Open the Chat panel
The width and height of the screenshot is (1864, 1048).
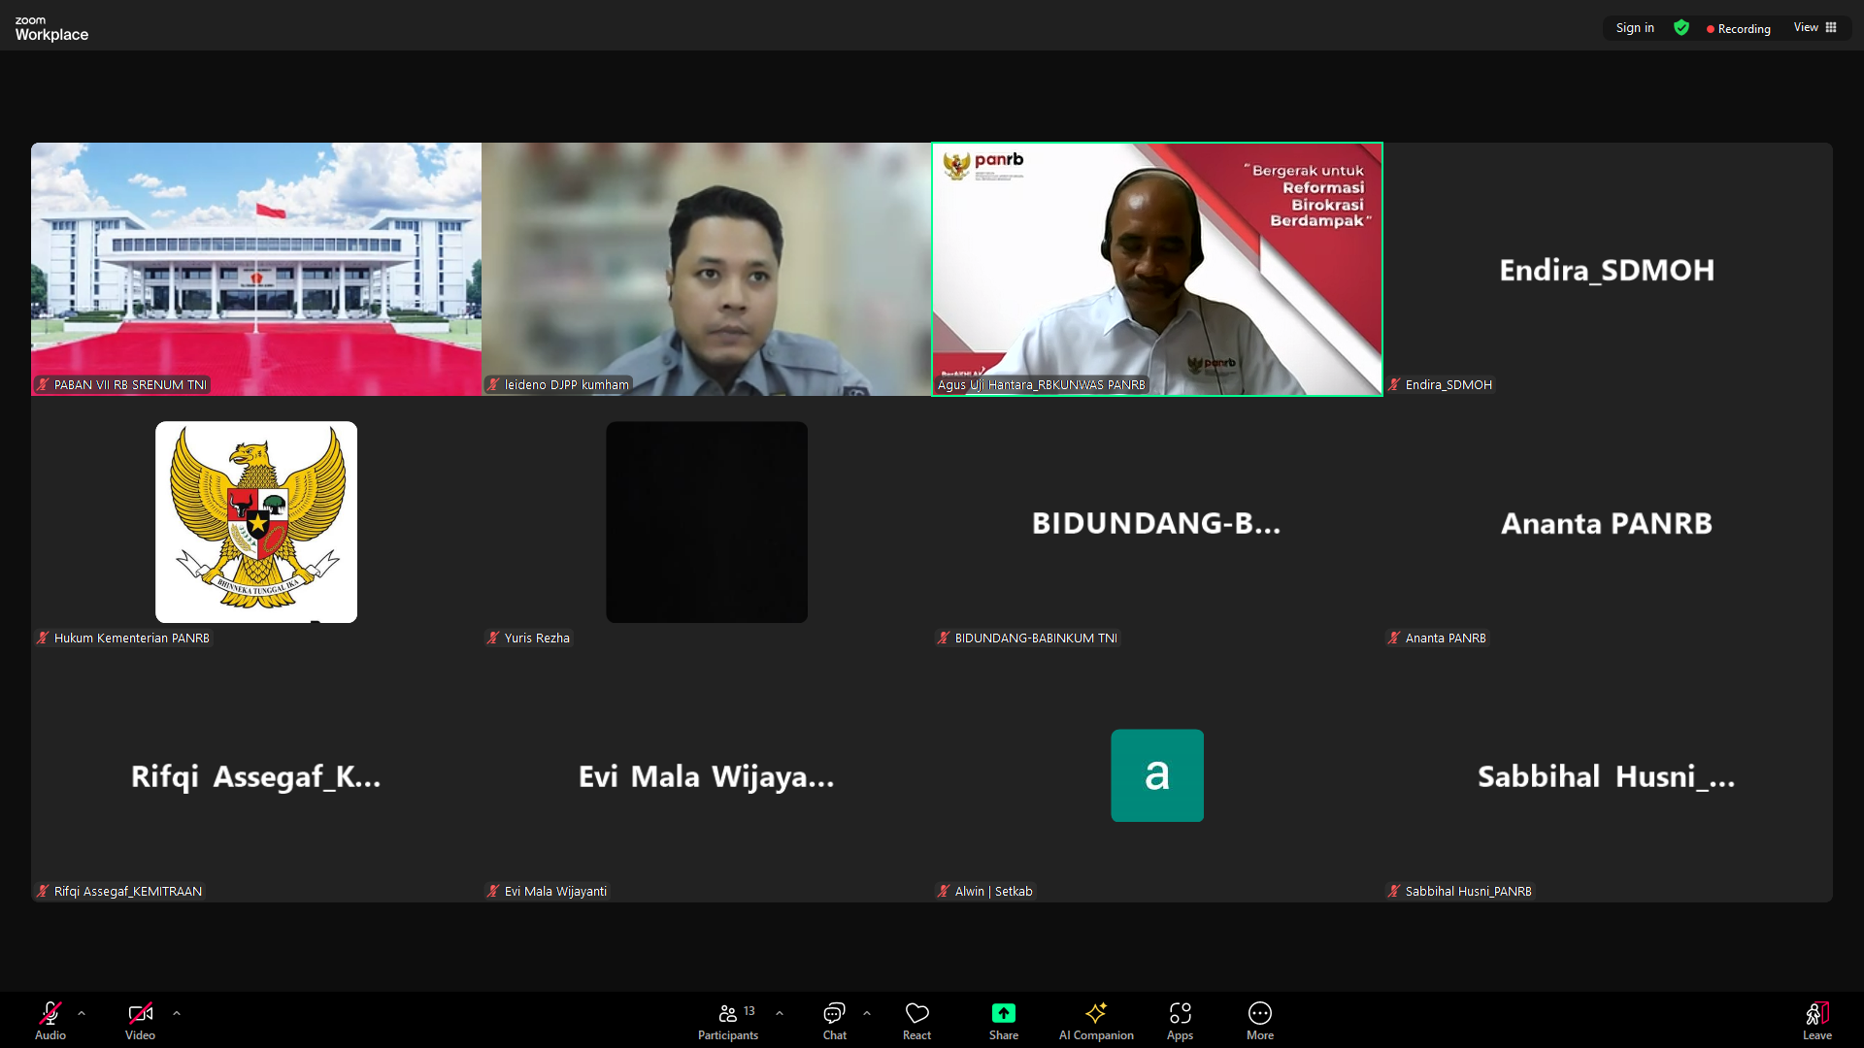click(835, 1020)
